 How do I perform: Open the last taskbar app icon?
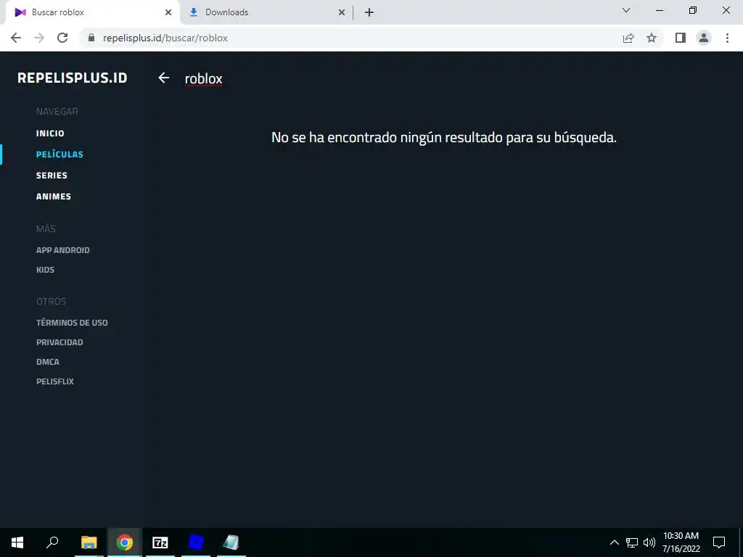point(231,542)
